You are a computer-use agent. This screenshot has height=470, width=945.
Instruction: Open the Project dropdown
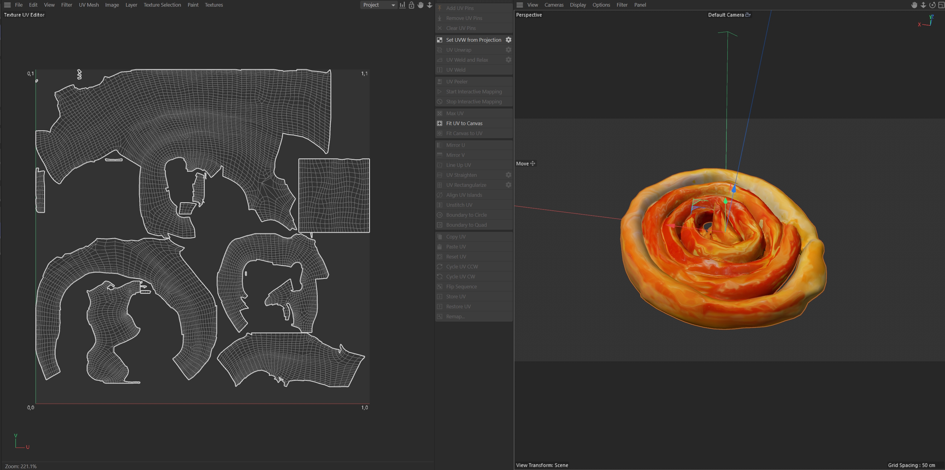point(378,5)
